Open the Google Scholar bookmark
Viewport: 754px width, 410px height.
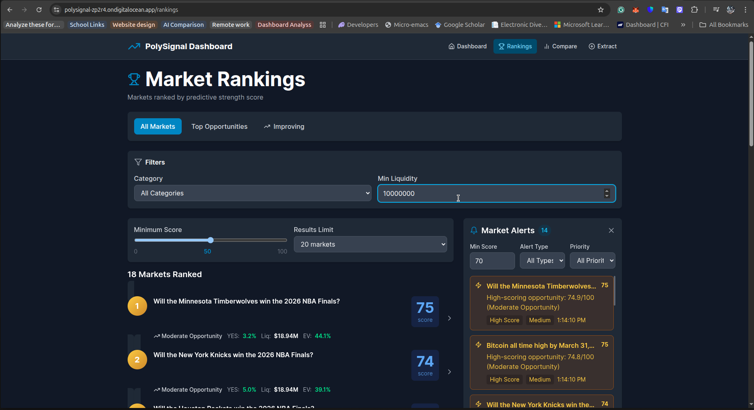coord(460,25)
